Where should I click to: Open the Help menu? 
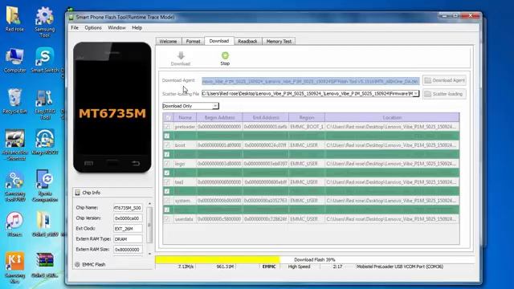pos(137,28)
